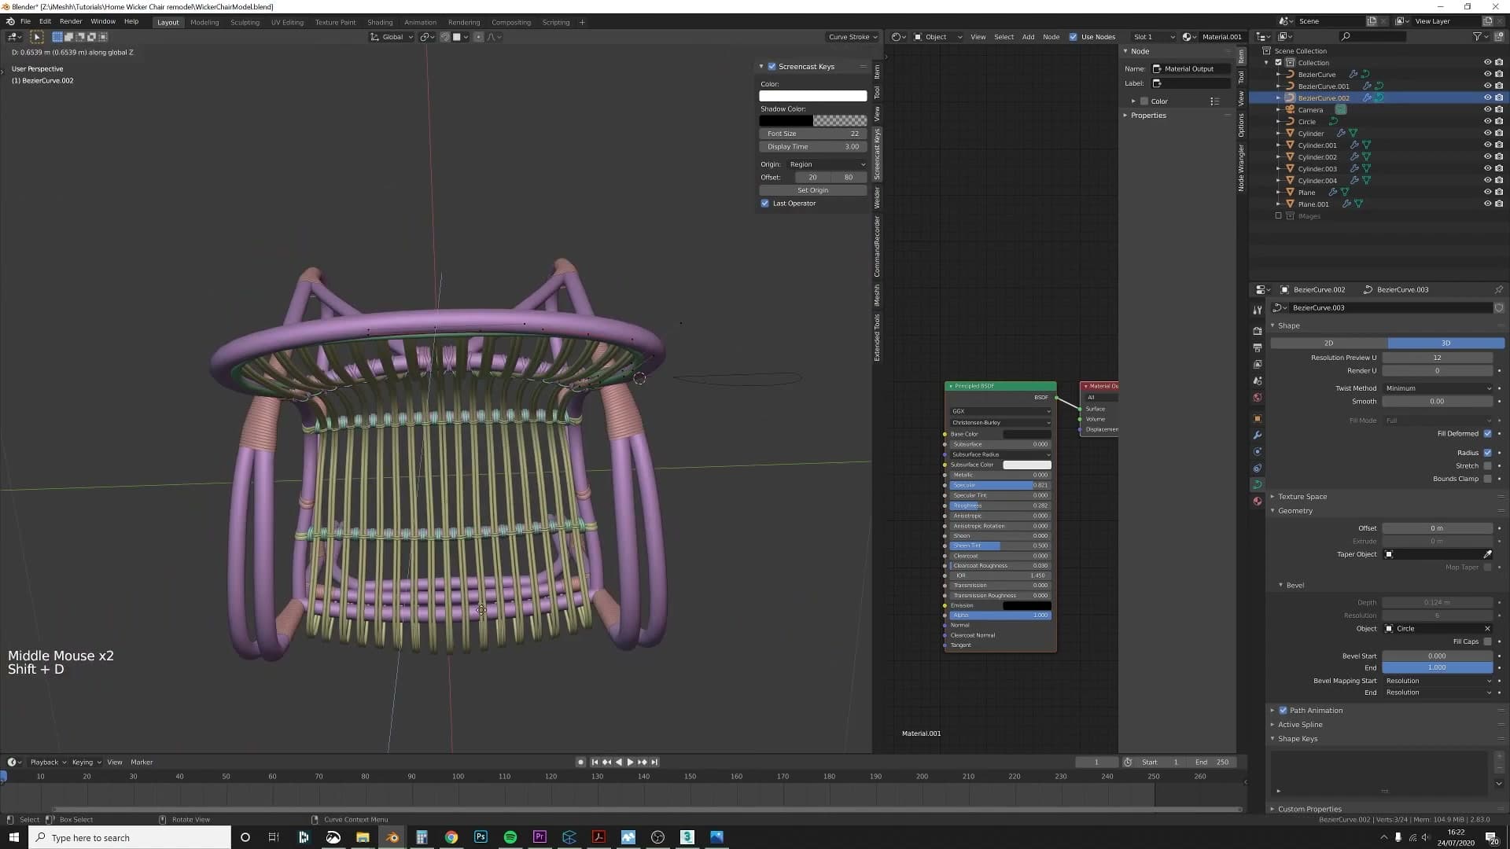Click the first set-selection mode icon in viewport header
The image size is (1510, 849).
(x=57, y=37)
